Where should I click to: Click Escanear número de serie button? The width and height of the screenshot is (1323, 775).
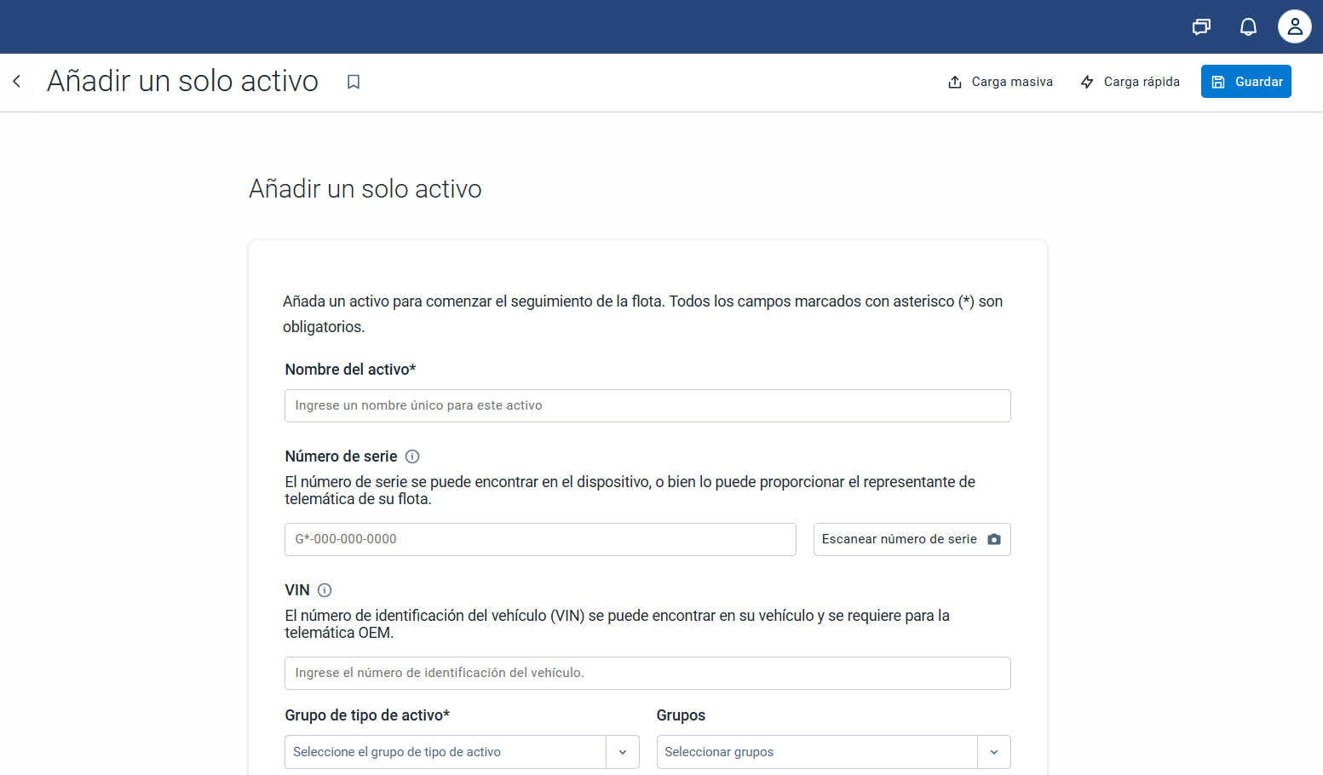(x=899, y=539)
